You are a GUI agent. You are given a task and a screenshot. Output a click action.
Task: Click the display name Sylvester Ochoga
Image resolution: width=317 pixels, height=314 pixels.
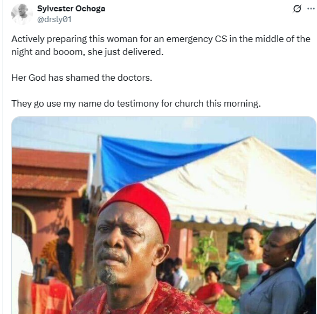pyautogui.click(x=71, y=9)
